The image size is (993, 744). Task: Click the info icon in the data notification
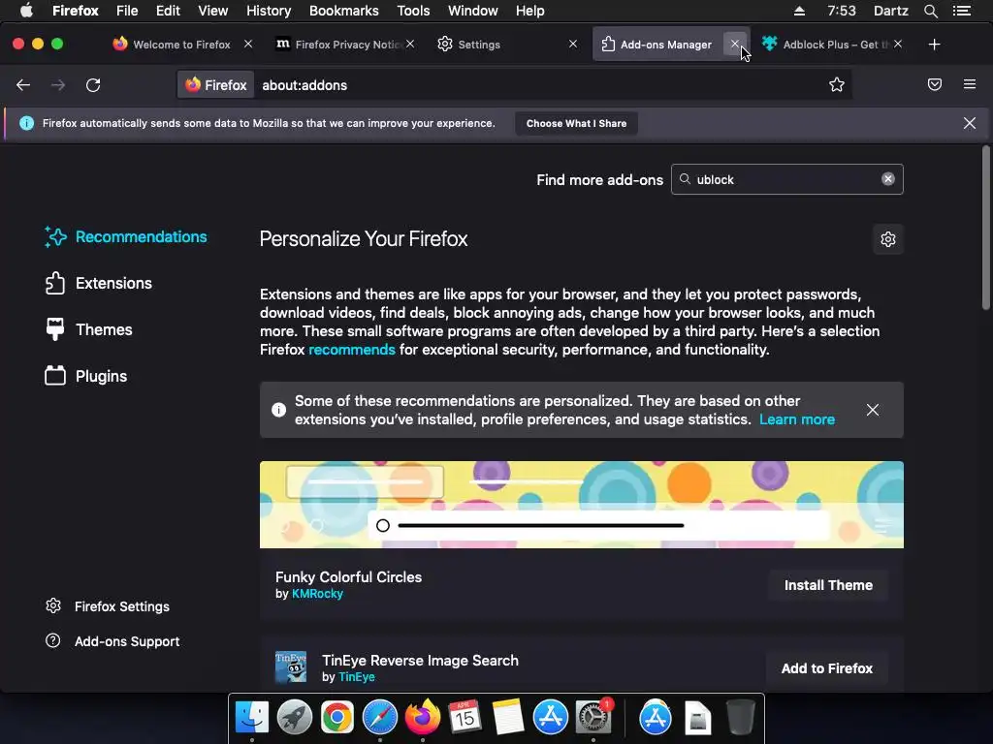tap(26, 123)
